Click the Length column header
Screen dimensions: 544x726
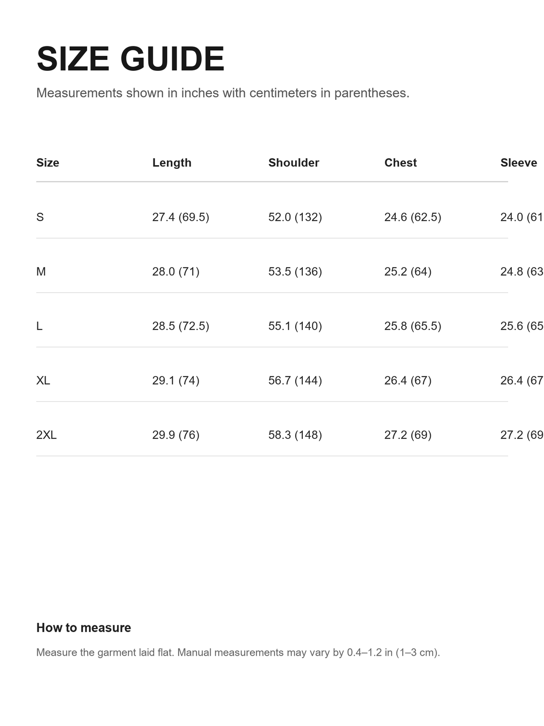pyautogui.click(x=172, y=162)
